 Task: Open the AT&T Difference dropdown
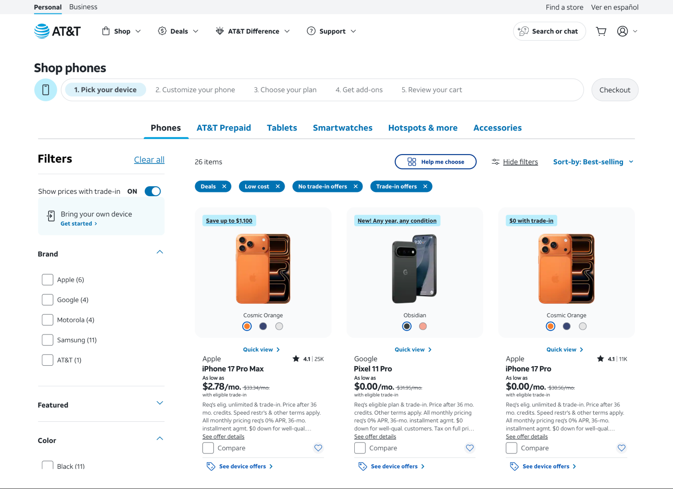click(x=253, y=31)
